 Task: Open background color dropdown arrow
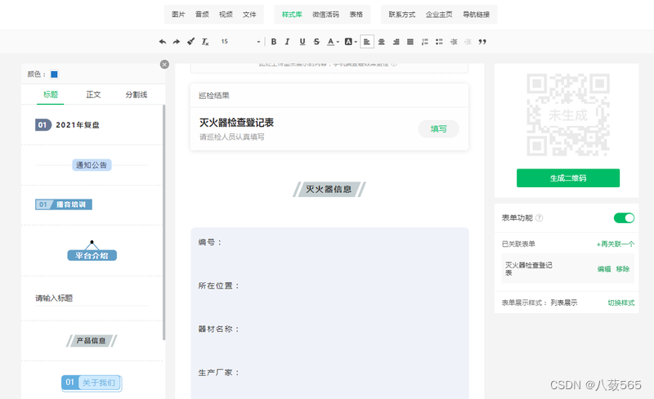(x=356, y=42)
